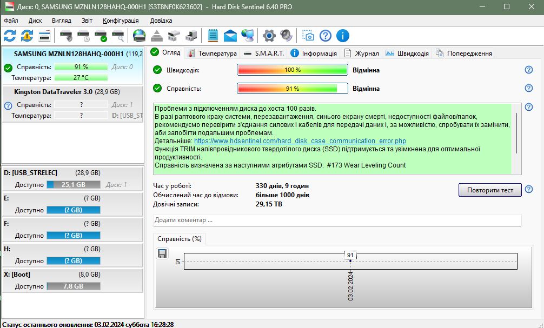This screenshot has height=328, width=544.
Task: Click help icon beside the description text box
Action: (529, 107)
